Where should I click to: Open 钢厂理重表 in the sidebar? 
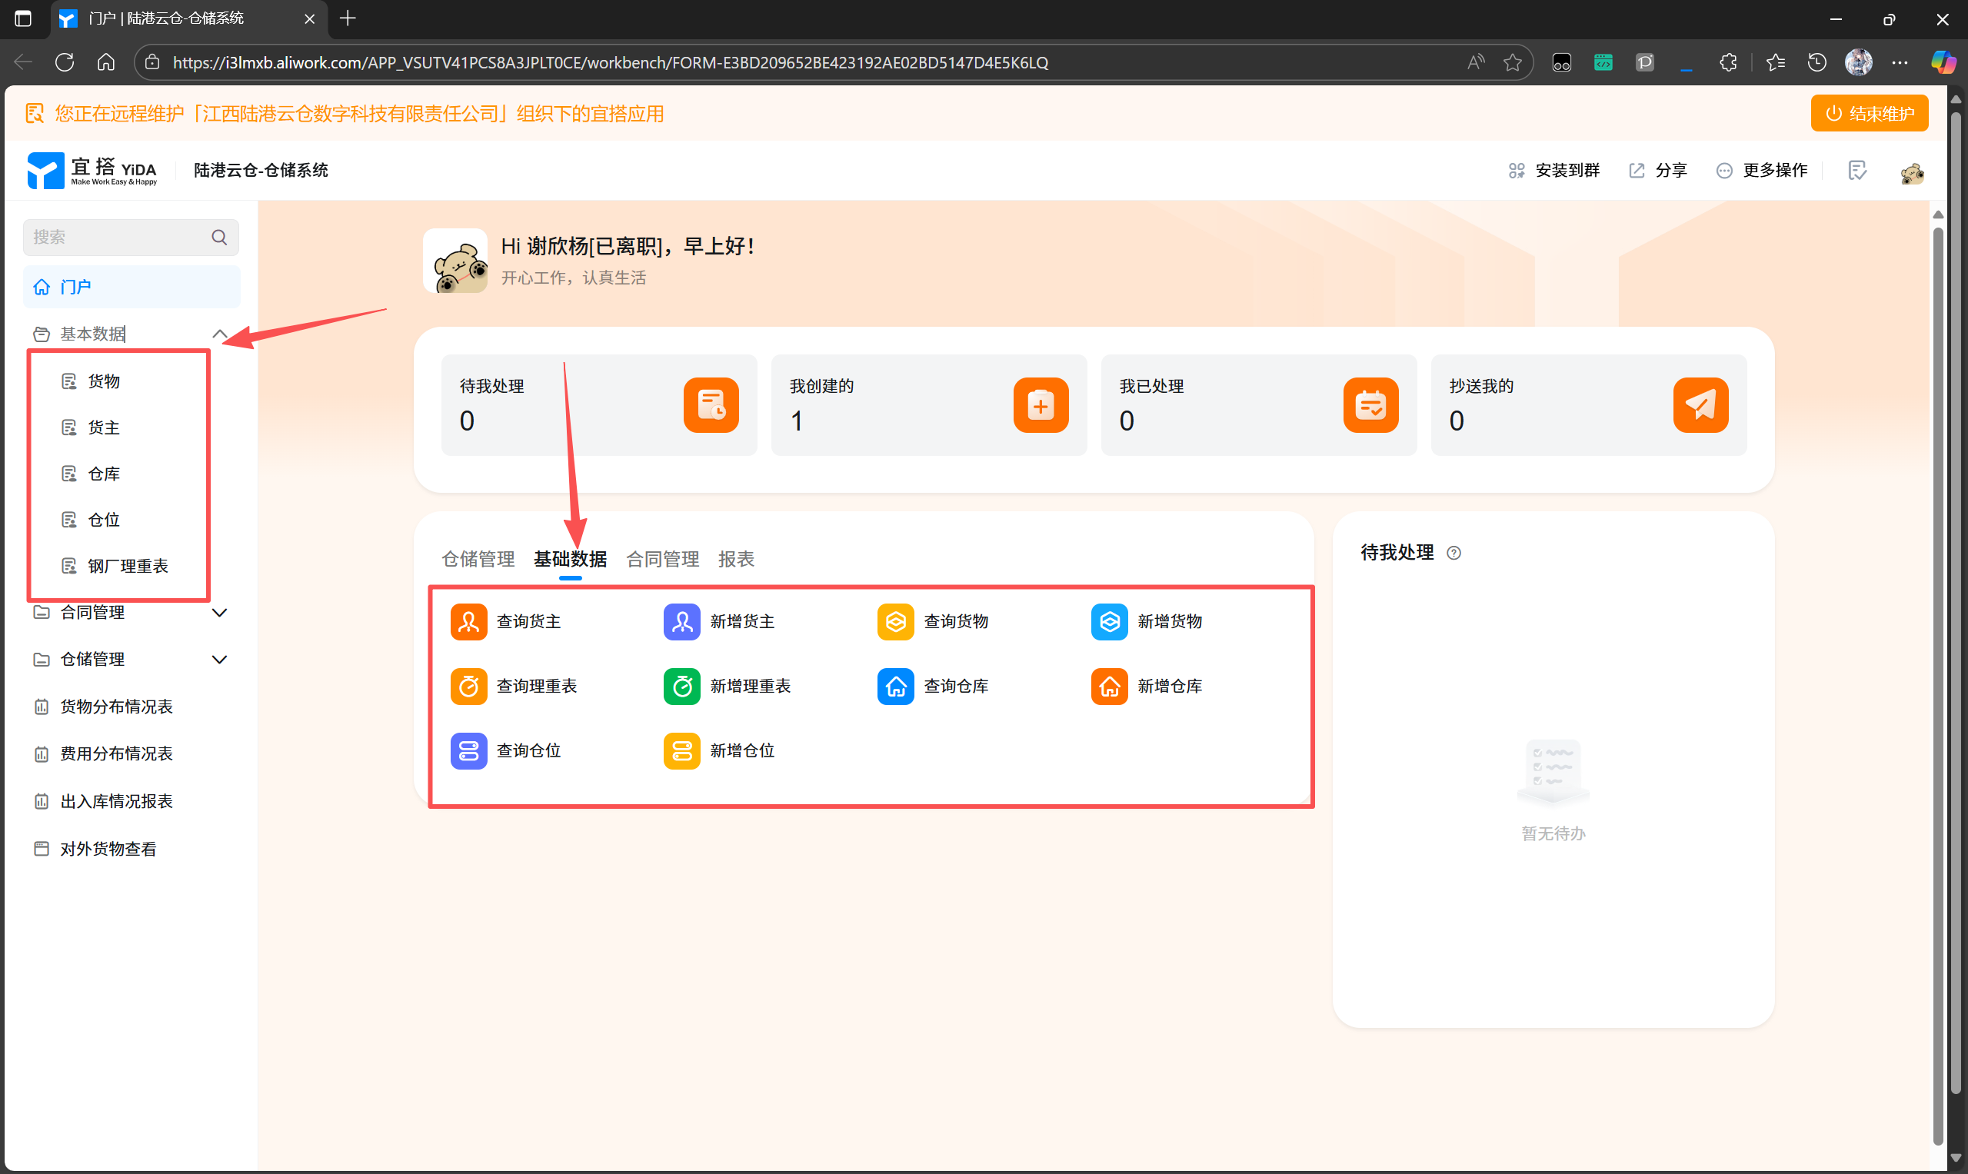click(128, 567)
